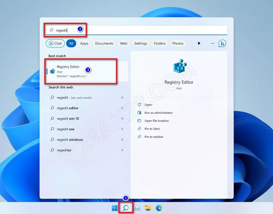Screen dimensions: 273x214
Task: Click the search icon beside 'regedit windows'
Action: click(52, 140)
